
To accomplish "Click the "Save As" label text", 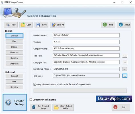I will pyautogui.click(x=60, y=25).
